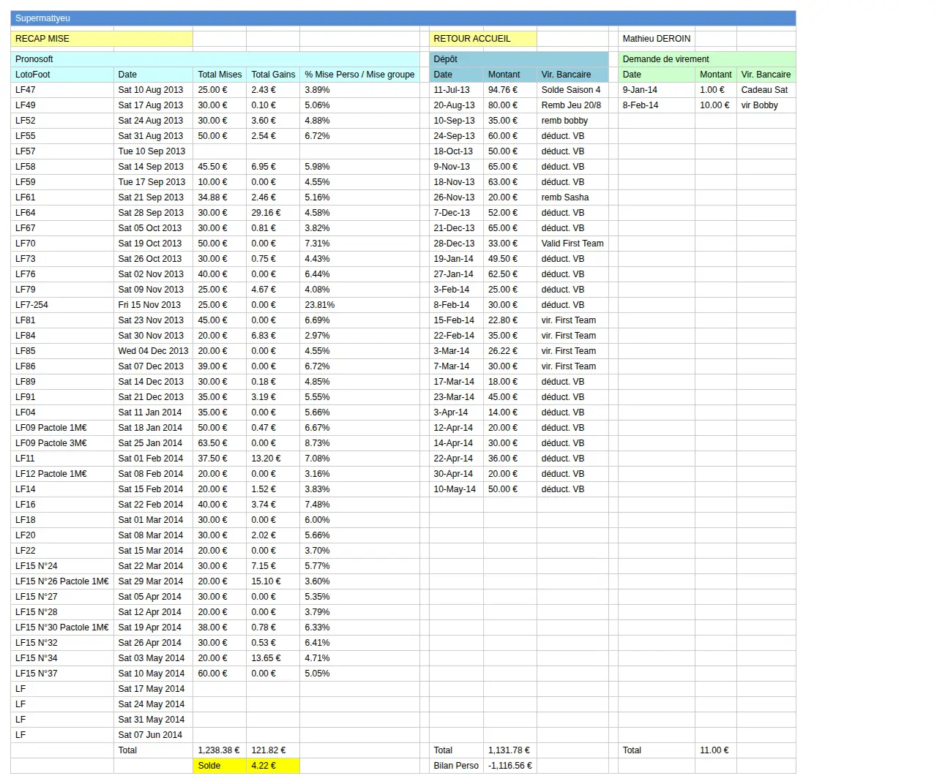The height and width of the screenshot is (784, 937).
Task: Click the 11-Jul-13 deposit date
Action: point(456,90)
